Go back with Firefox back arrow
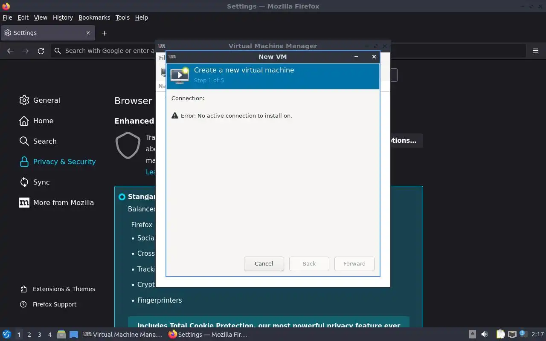The width and height of the screenshot is (546, 341). coord(10,51)
